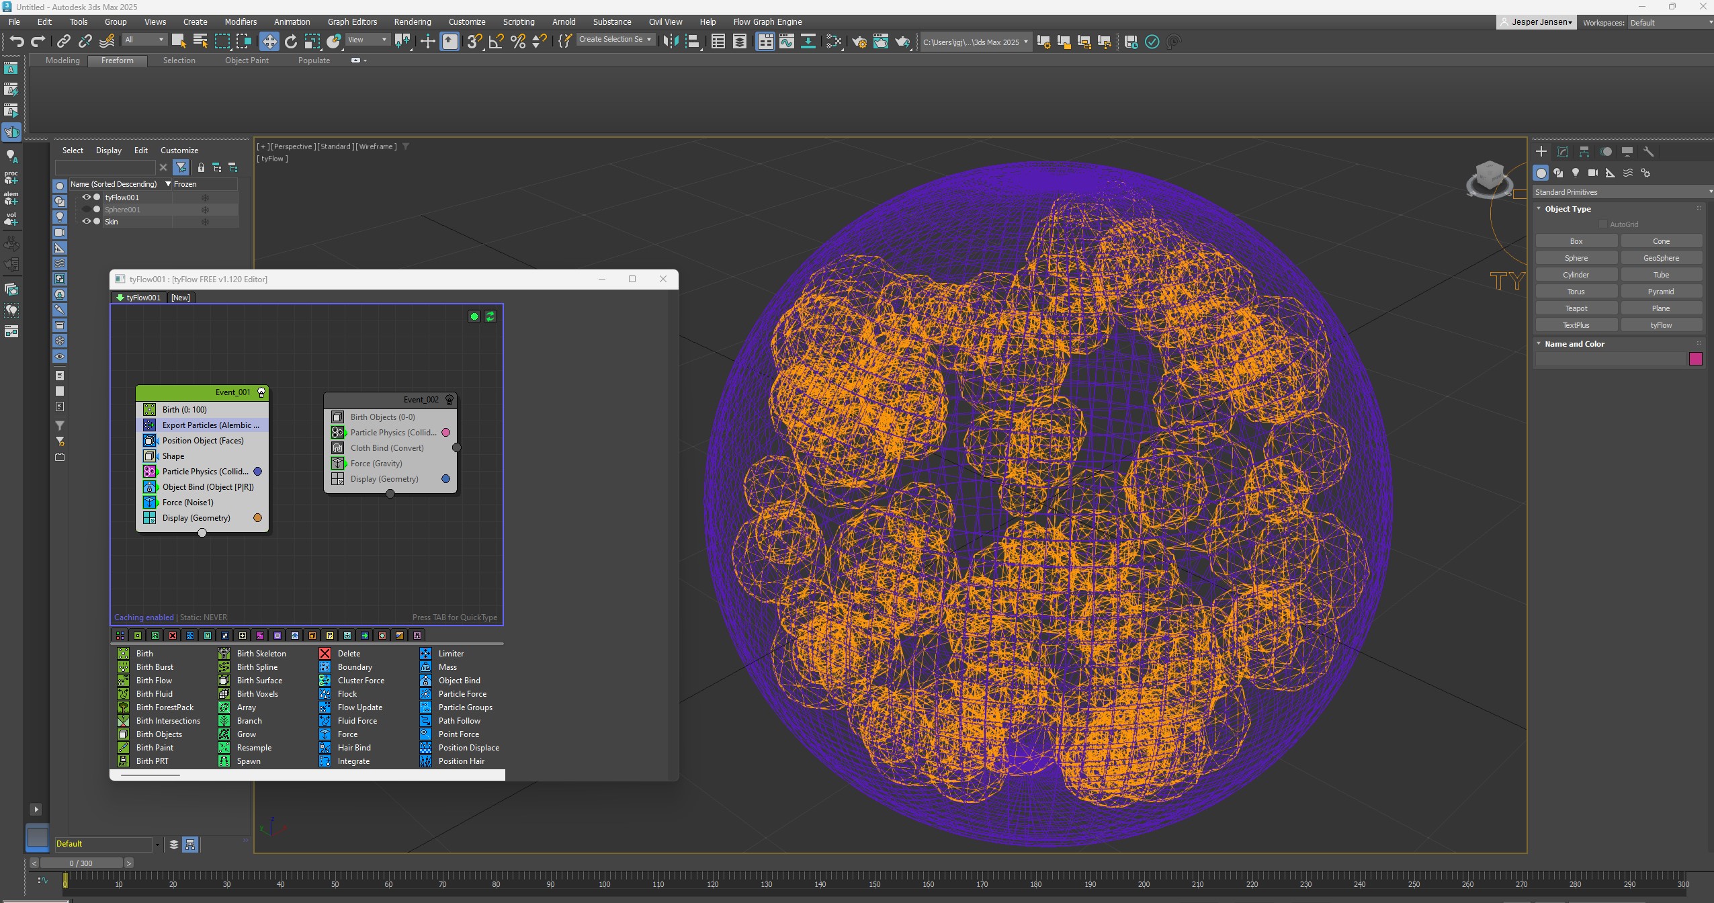
Task: Select the Birth Spline operator in list
Action: [257, 667]
